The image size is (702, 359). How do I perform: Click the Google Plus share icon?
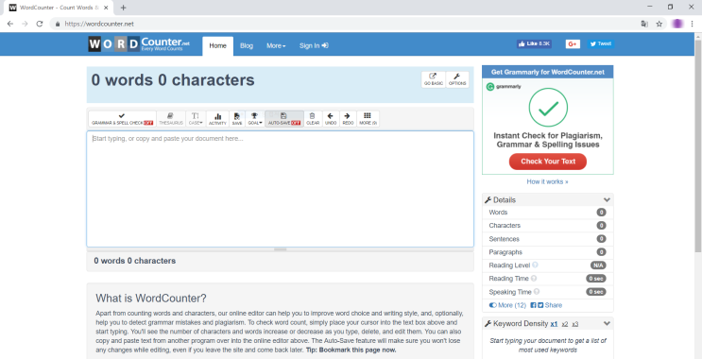pos(573,43)
